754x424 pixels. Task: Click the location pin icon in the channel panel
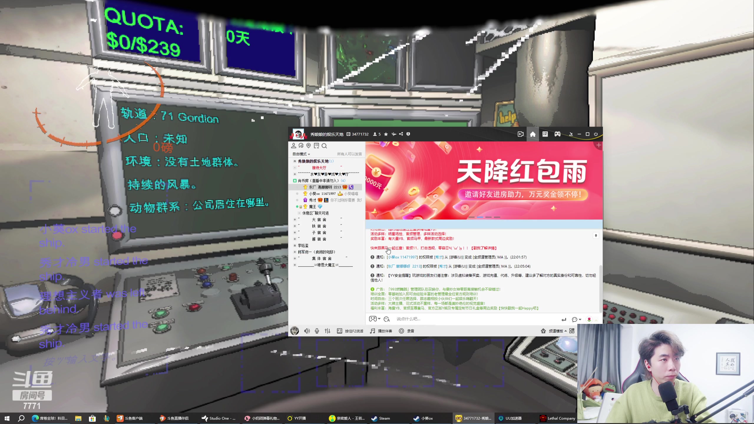[308, 145]
